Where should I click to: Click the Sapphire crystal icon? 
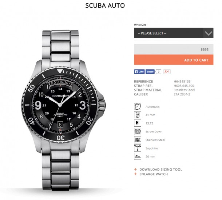pyautogui.click(x=138, y=148)
